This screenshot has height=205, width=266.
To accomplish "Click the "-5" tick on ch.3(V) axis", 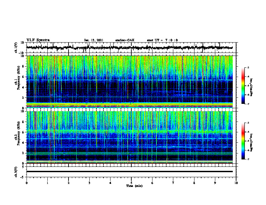I will pos(23,177).
